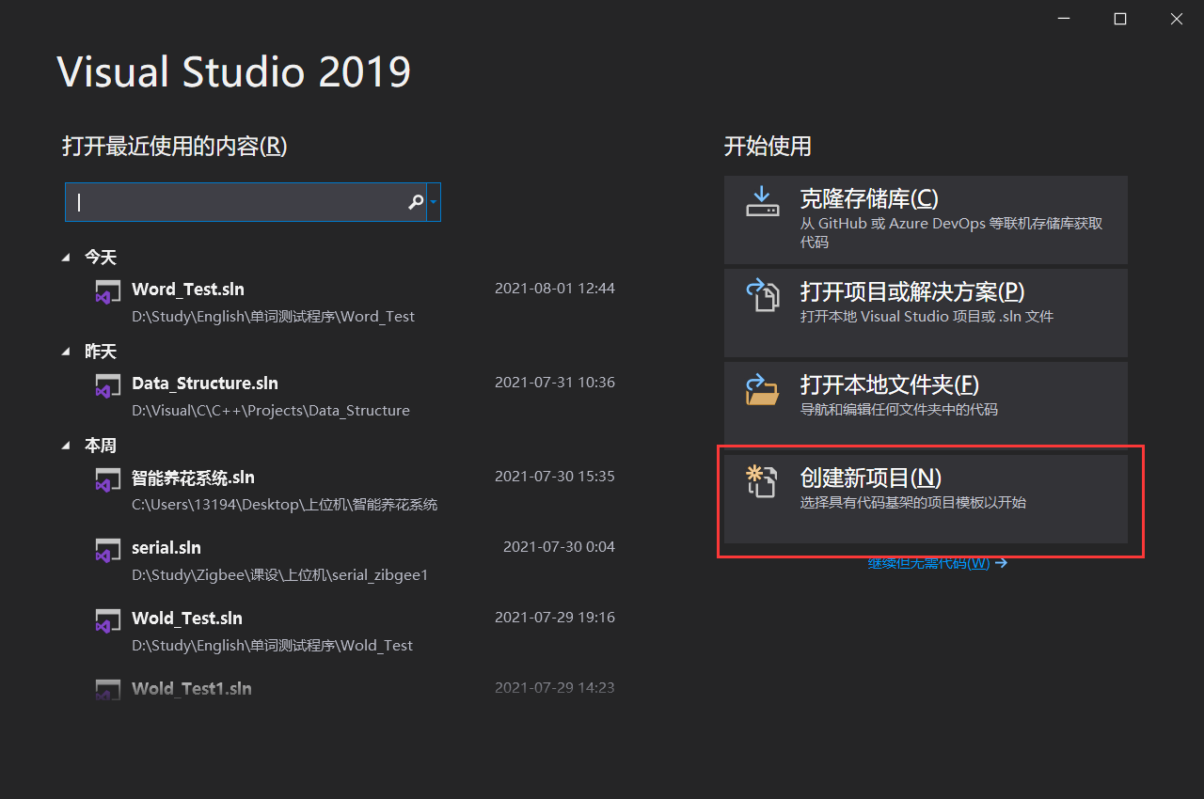Open the search options dropdown arrow
Viewport: 1204px width, 799px height.
click(434, 202)
